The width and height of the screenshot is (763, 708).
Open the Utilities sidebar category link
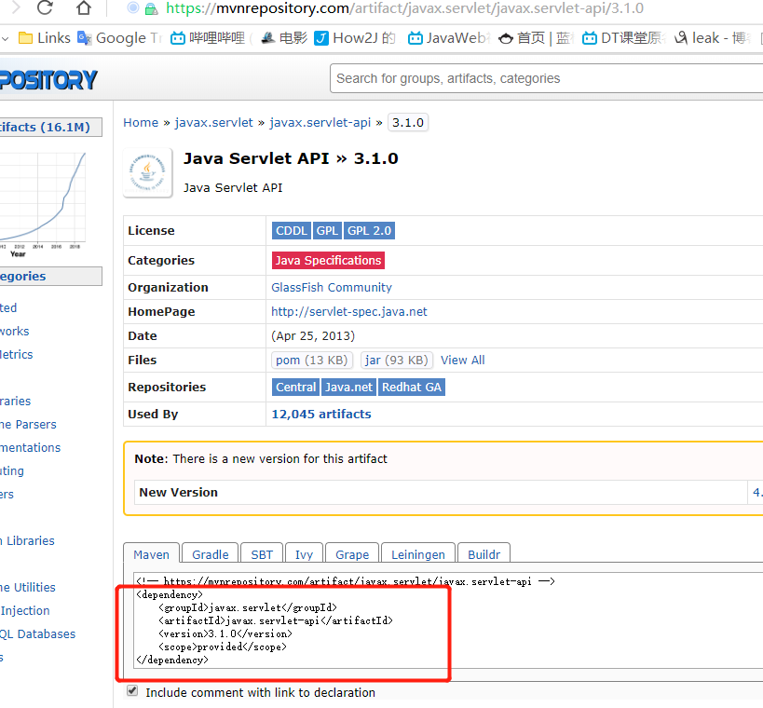click(x=28, y=587)
